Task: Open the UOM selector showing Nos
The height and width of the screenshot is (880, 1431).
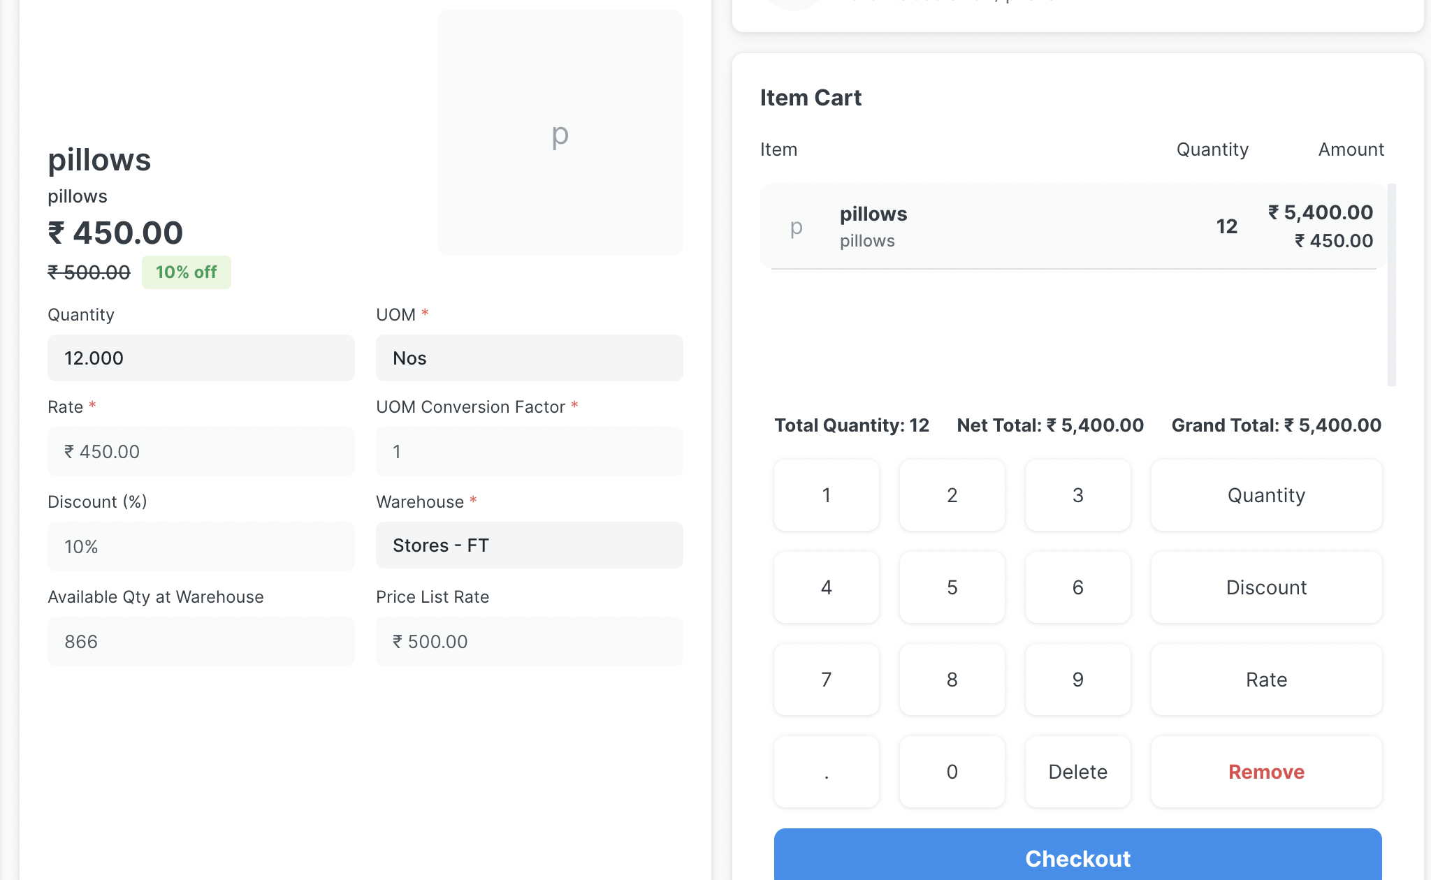Action: click(529, 358)
